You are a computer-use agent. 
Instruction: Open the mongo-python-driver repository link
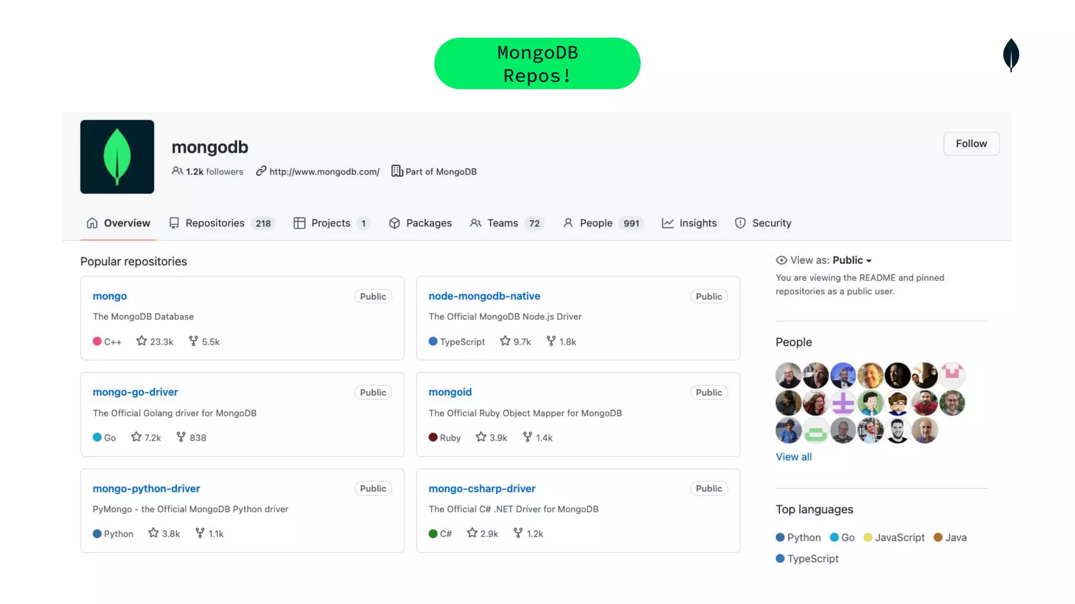[x=146, y=488]
